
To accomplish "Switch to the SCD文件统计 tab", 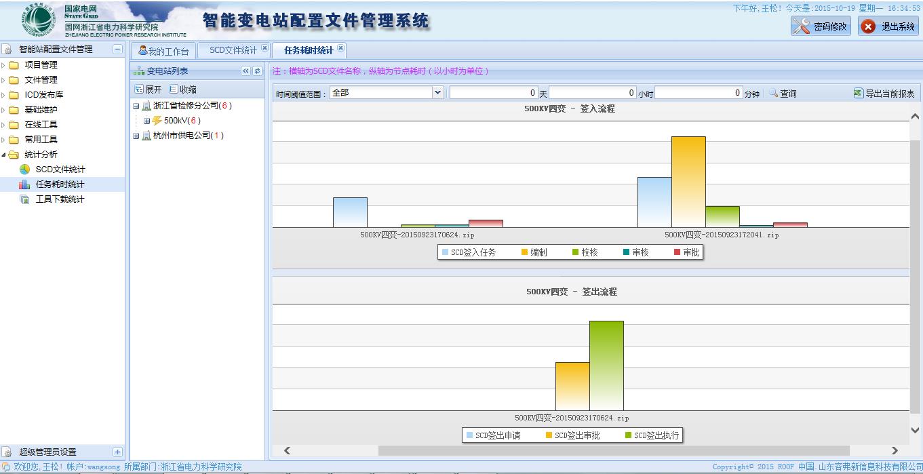I will (233, 50).
